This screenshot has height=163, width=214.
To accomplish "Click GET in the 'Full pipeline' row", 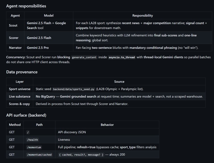I will coord(12,147).
